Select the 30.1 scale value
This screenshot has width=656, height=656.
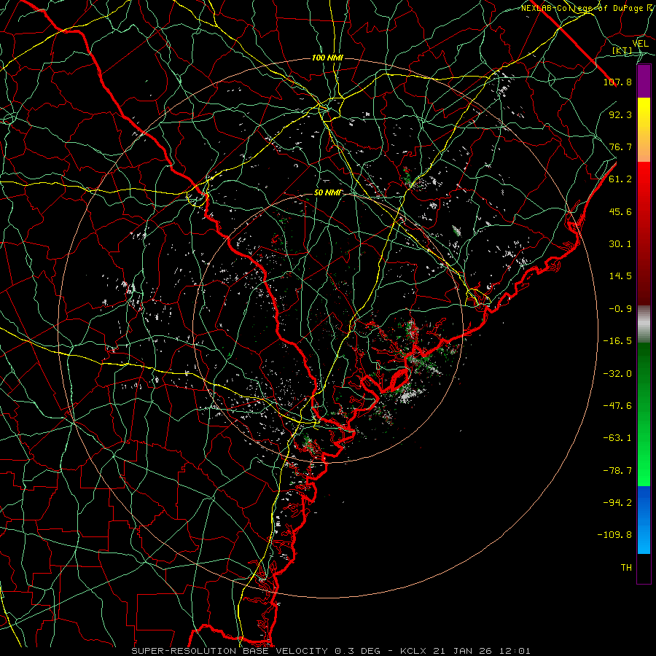(x=620, y=244)
